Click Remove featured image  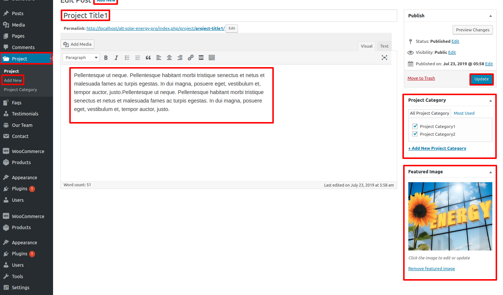click(x=432, y=268)
